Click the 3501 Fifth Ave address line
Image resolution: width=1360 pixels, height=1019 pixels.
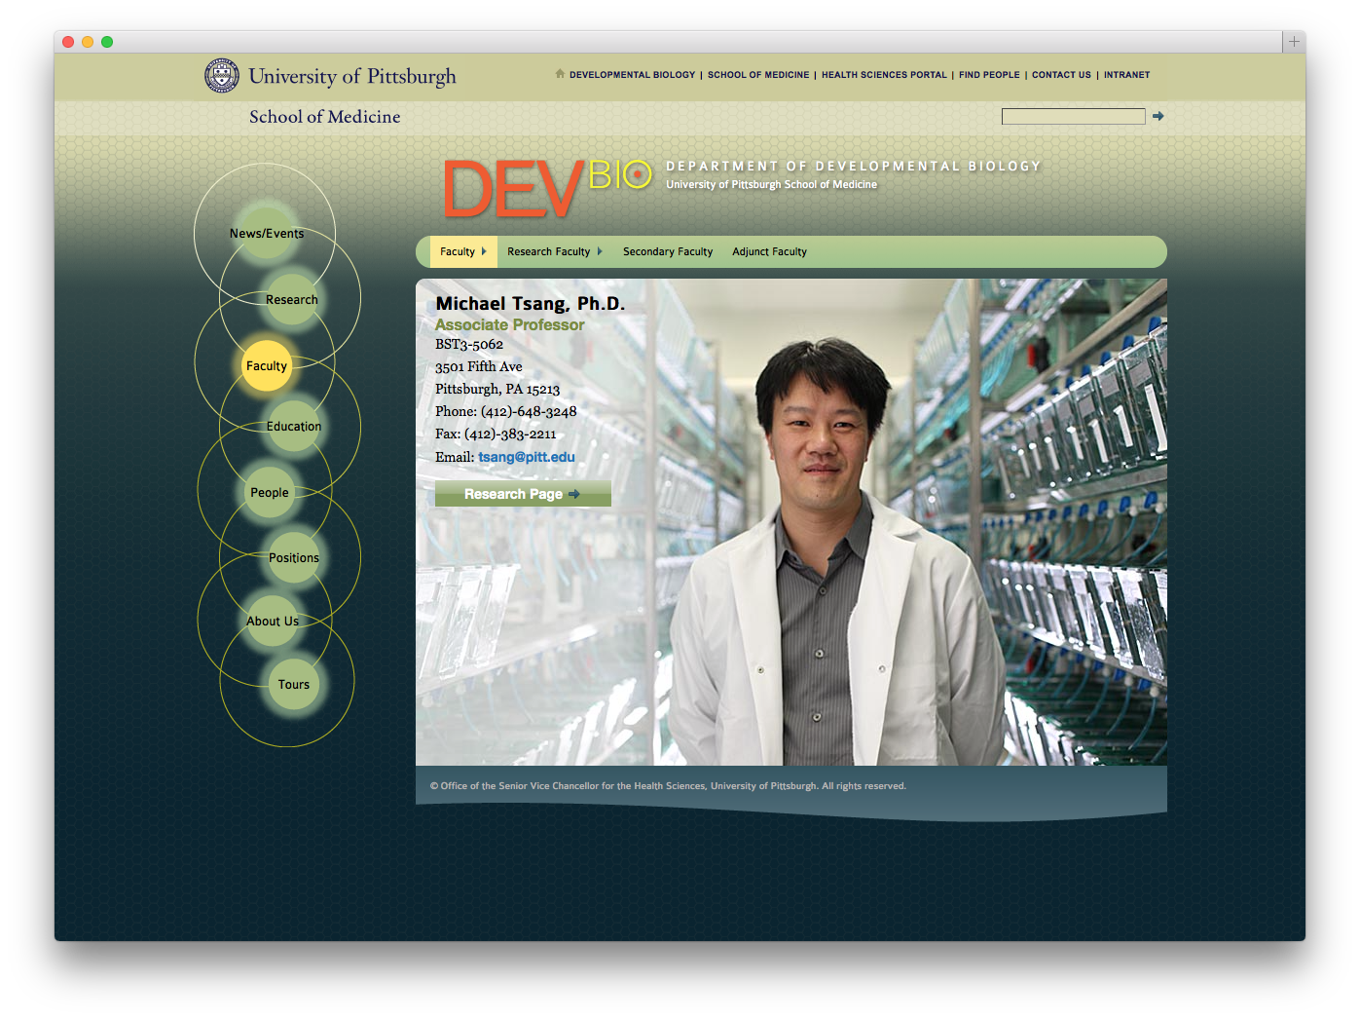point(479,366)
